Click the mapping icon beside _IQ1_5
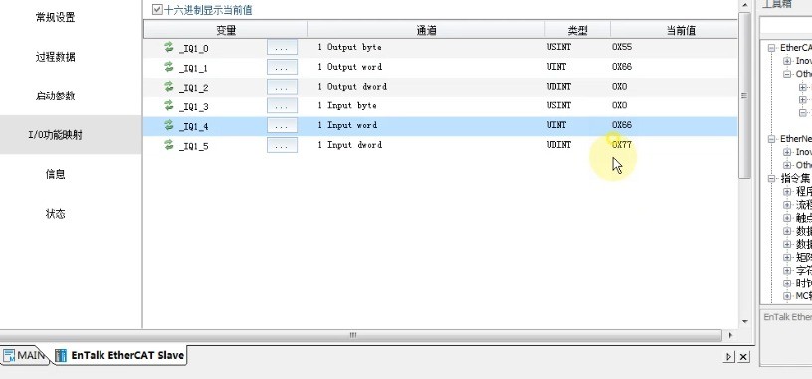This screenshot has width=812, height=379. (169, 145)
